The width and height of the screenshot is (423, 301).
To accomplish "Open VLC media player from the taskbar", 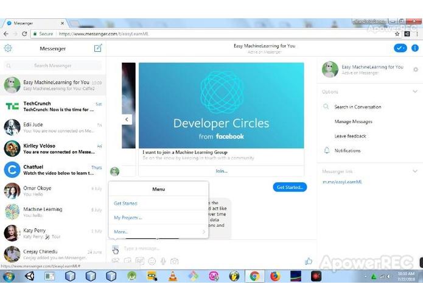I will [x=173, y=276].
